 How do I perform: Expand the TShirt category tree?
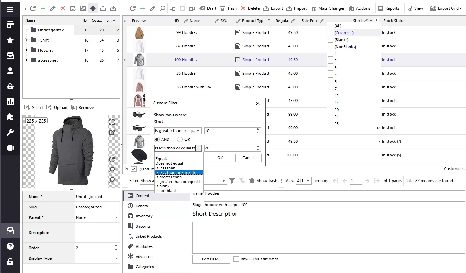click(x=26, y=40)
